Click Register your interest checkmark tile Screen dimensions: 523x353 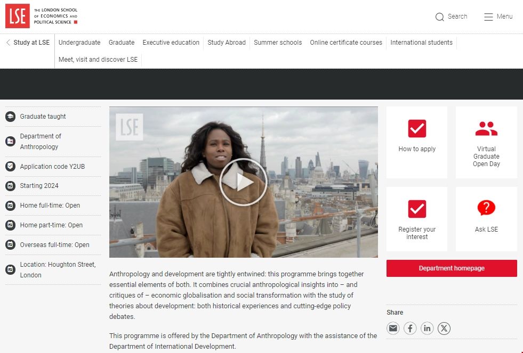[x=417, y=219]
